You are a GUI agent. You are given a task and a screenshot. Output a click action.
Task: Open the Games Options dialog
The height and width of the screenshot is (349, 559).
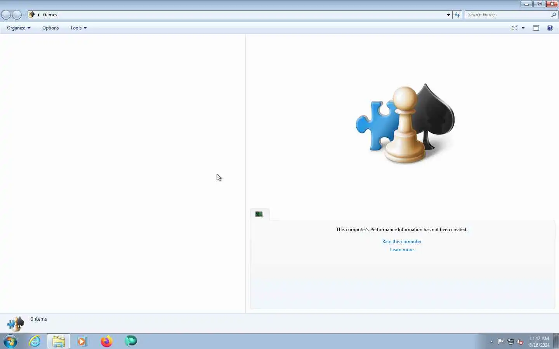coord(50,28)
